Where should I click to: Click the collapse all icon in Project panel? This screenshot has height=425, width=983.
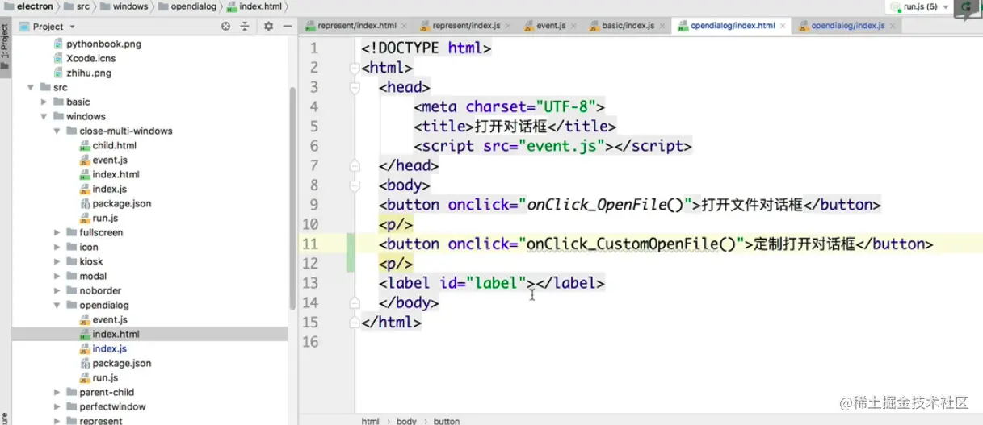[245, 27]
